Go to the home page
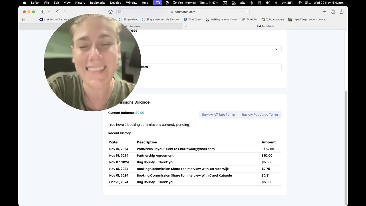 point(111,12)
